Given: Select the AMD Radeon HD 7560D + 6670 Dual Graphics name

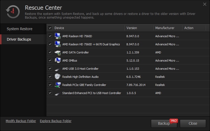Looking at the screenshot, I should click(x=91, y=44).
